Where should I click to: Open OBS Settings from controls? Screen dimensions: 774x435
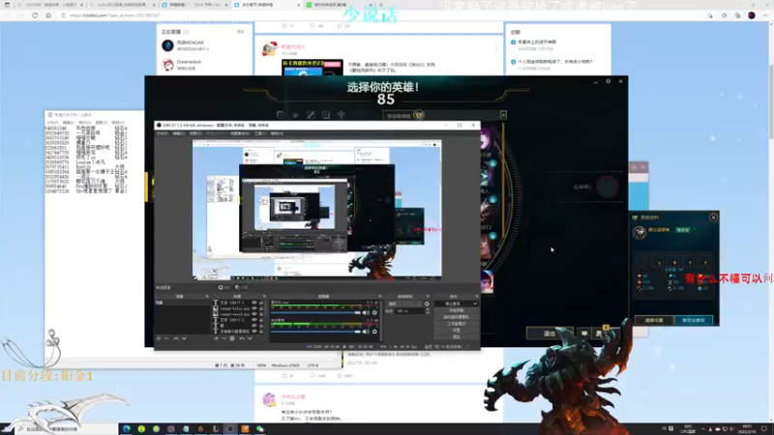pyautogui.click(x=457, y=330)
